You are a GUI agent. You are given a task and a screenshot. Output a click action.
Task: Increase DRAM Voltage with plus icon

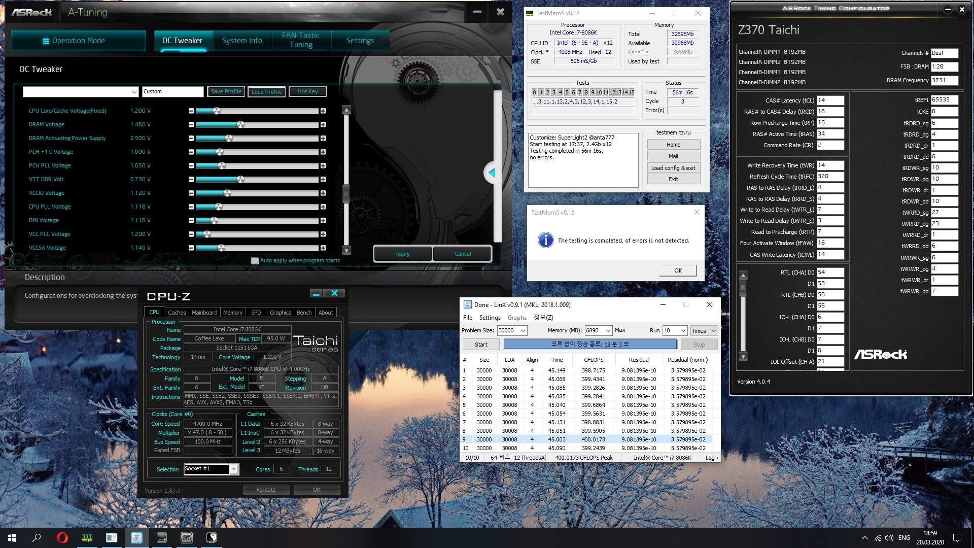pyautogui.click(x=323, y=125)
